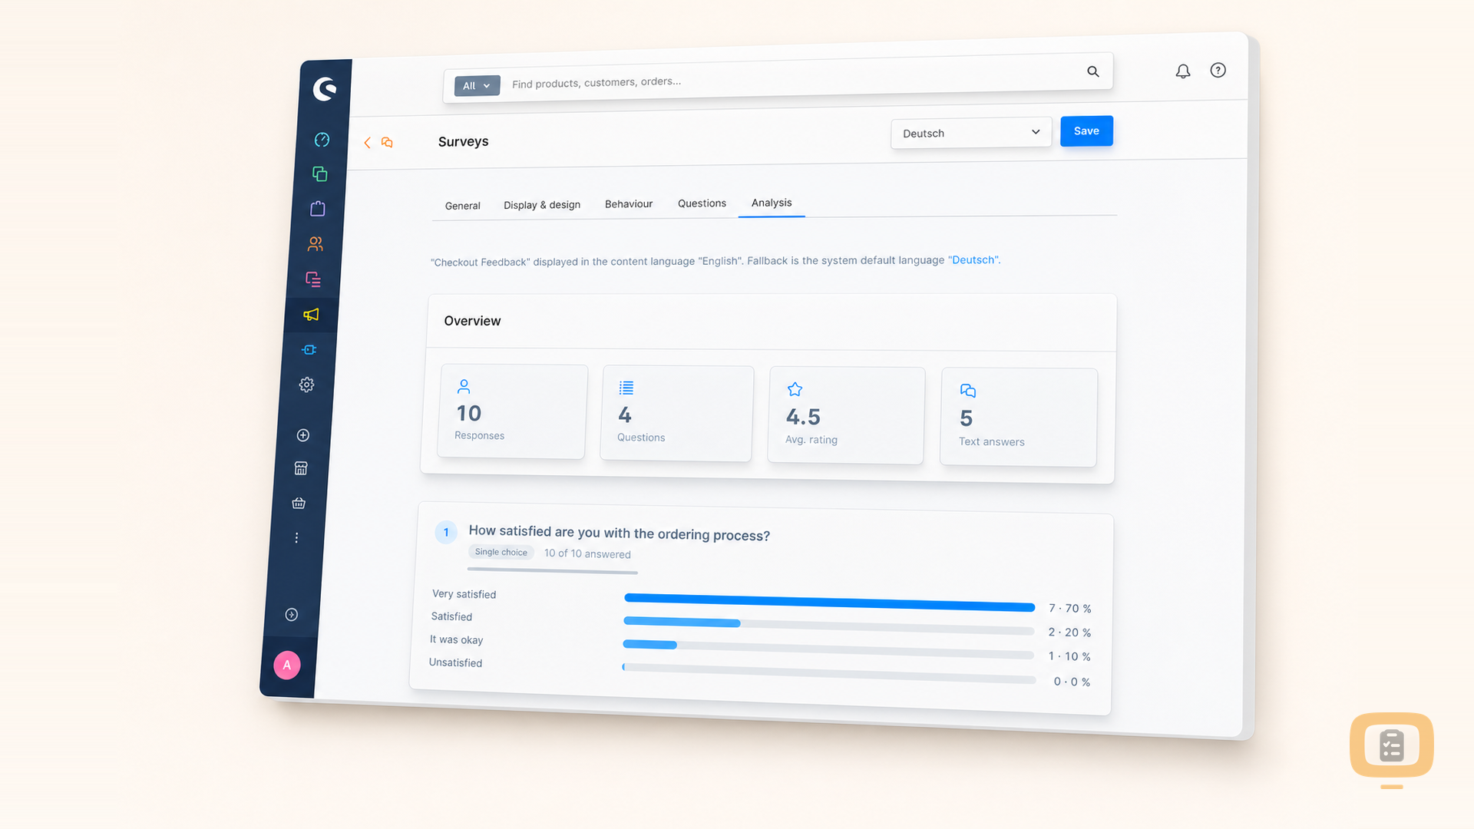The image size is (1474, 829).
Task: Click the plus circle sidebar icon
Action: pos(303,435)
